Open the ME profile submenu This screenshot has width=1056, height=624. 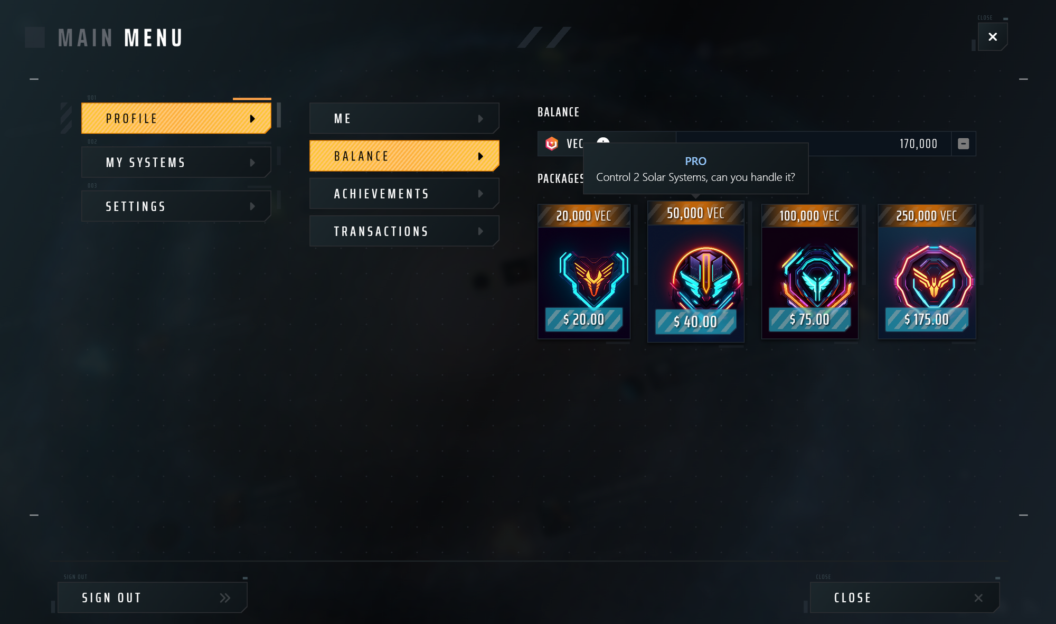coord(405,118)
